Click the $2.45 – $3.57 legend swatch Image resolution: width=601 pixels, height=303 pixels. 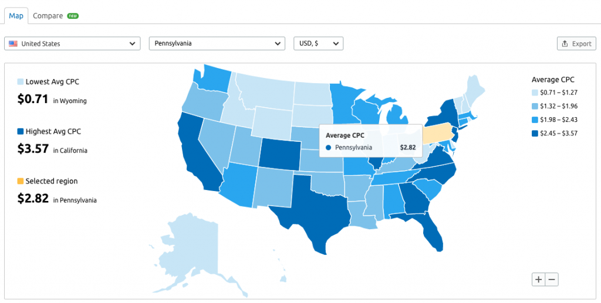click(x=535, y=132)
